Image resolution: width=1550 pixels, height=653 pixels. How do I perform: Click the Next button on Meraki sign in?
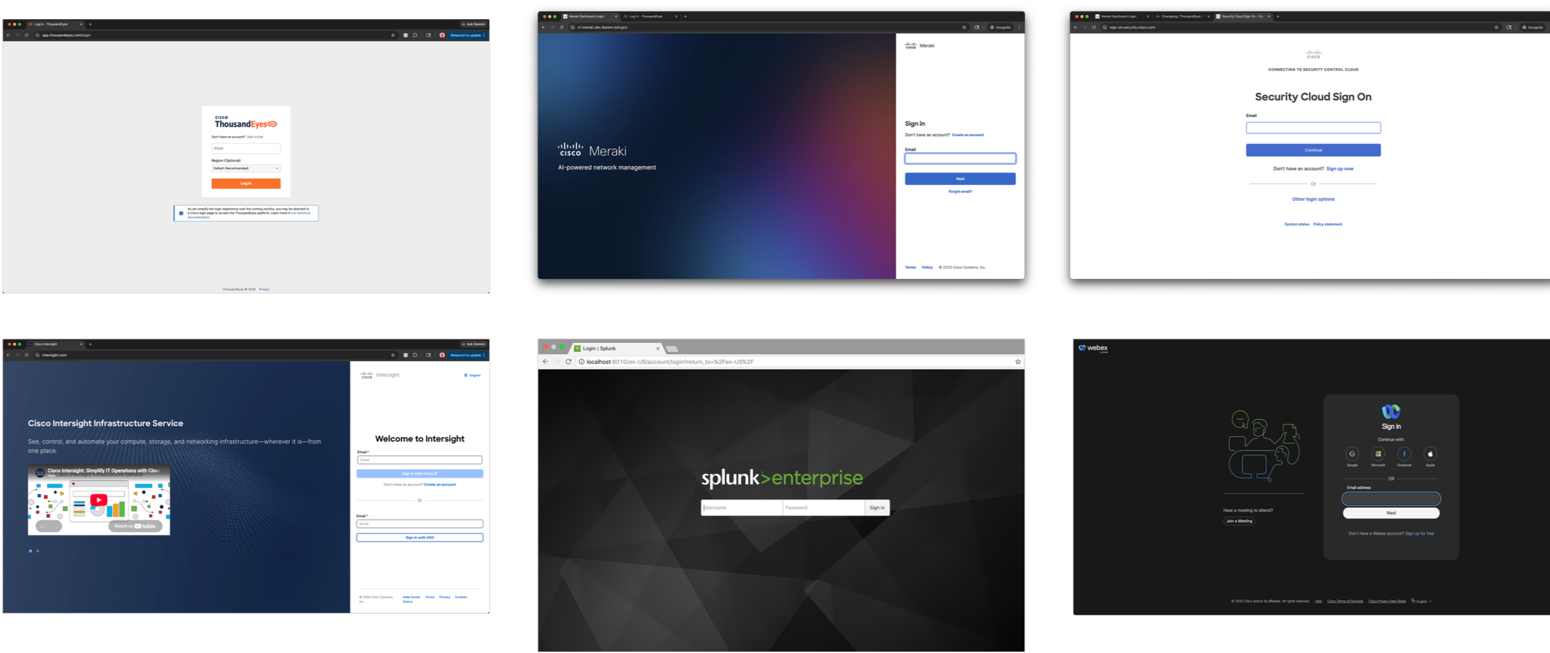tap(960, 179)
